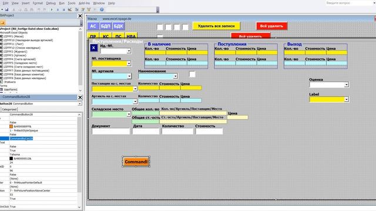Select the orange CommandButton on the form
Image resolution: width=376 pixels, height=211 pixels.
[136, 162]
